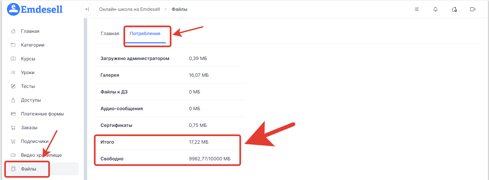Click the 17,22 МБ total value
Screen dimensions: 489x180
199,142
